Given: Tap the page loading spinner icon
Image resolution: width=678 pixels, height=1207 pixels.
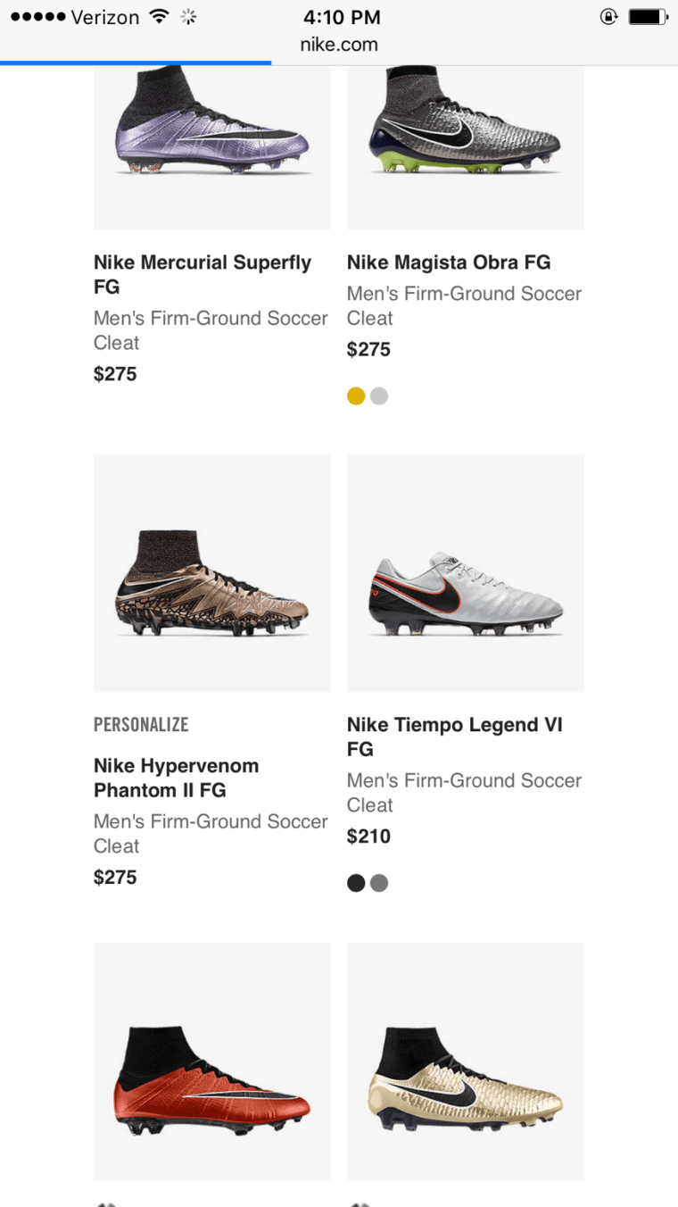Looking at the screenshot, I should pos(188,17).
